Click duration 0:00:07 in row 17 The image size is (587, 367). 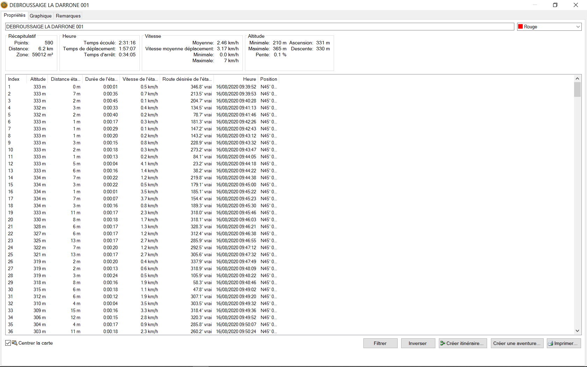(110, 199)
